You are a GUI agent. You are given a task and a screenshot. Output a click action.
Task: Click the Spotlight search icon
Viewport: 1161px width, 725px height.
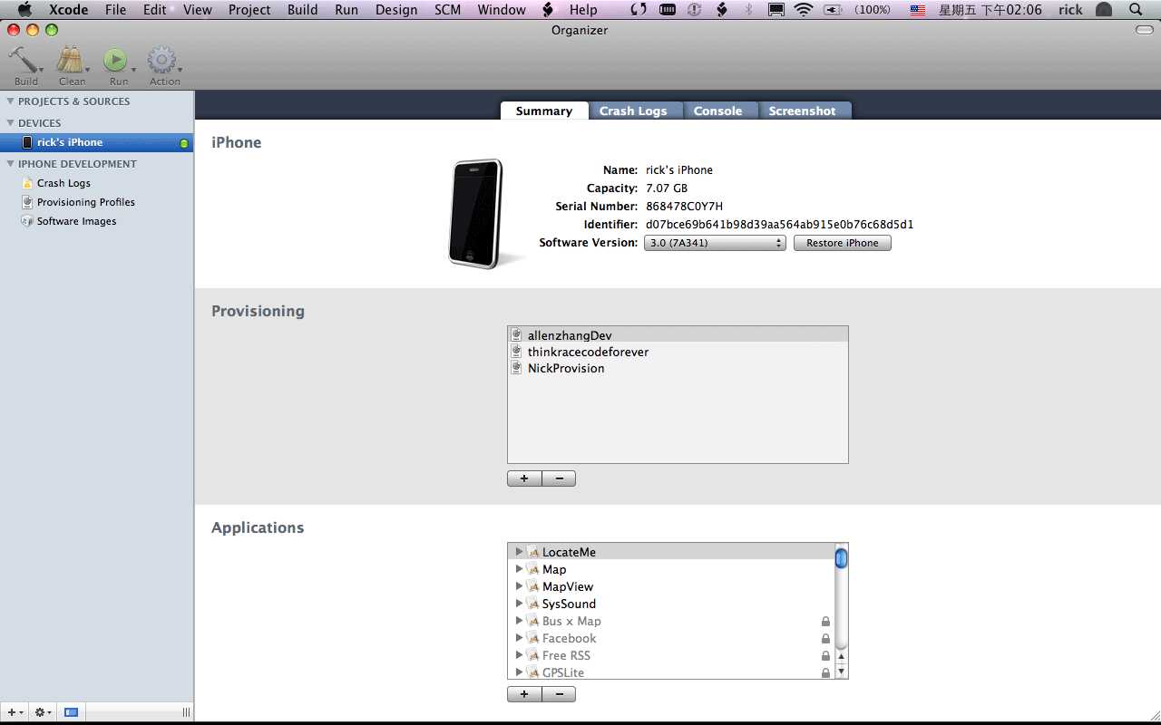pyautogui.click(x=1136, y=10)
